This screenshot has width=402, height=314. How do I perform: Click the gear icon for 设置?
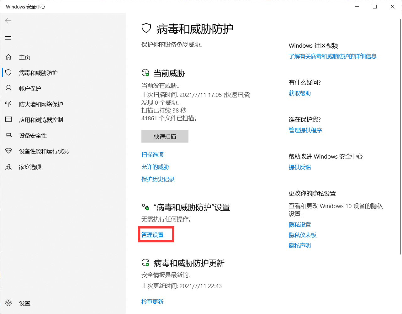click(8, 303)
